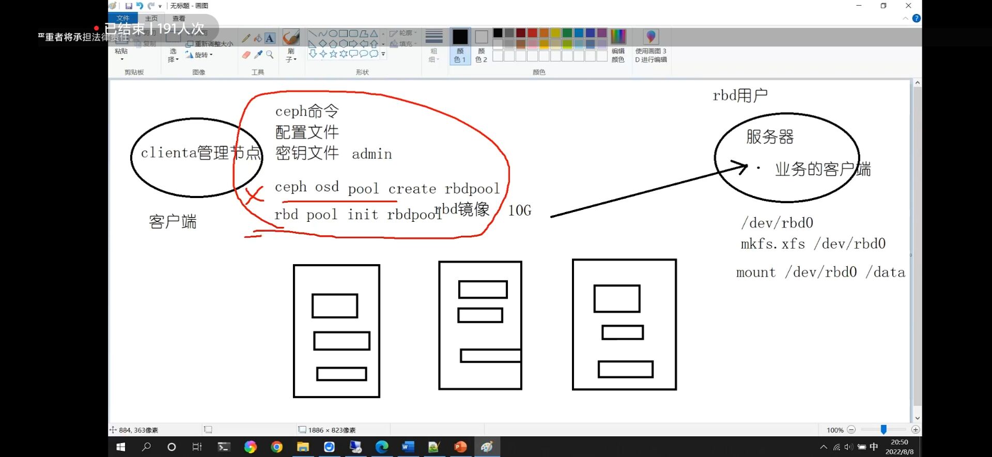This screenshot has width=992, height=457.
Task: Open the Outline (轮廓) dropdown
Action: [x=403, y=33]
